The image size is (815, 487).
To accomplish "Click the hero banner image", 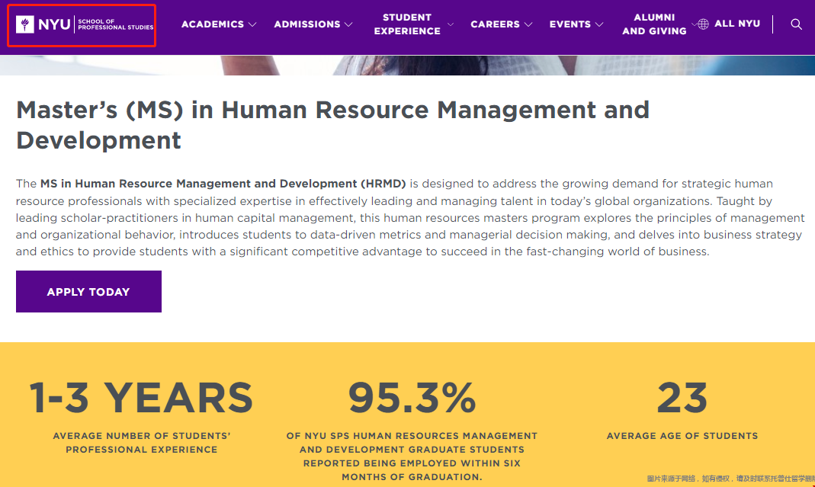I will (407, 66).
